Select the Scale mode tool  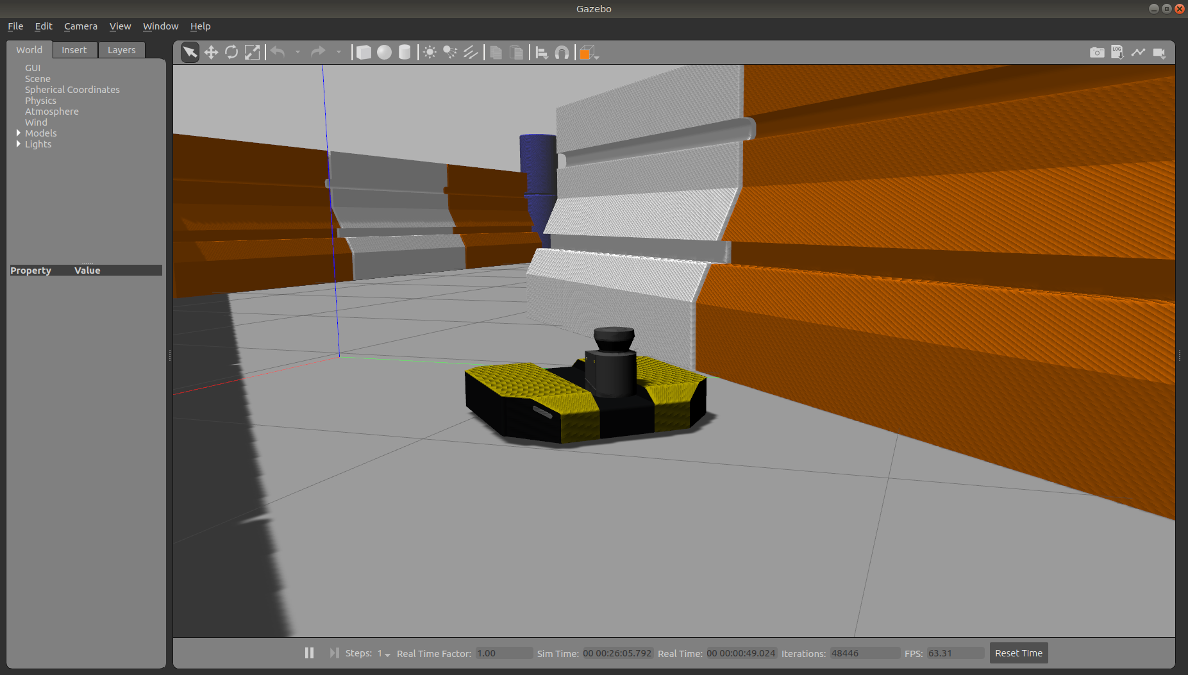[x=253, y=53]
